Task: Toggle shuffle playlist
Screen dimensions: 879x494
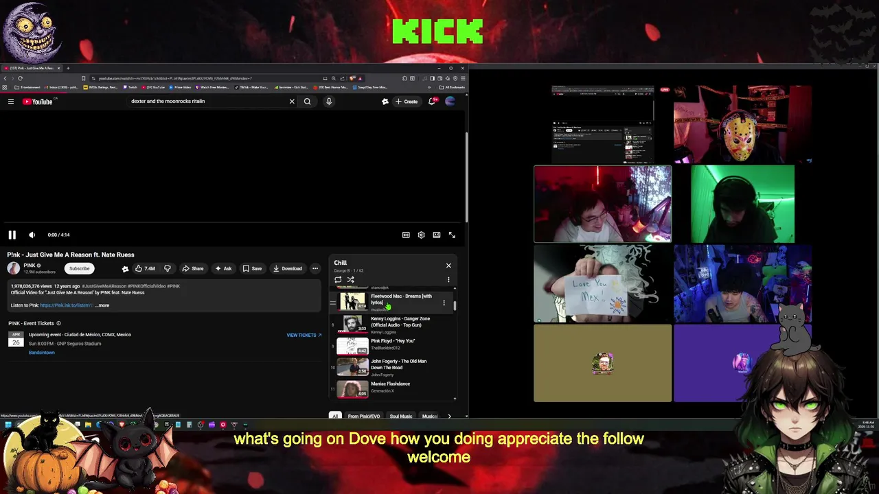Action: 350,279
